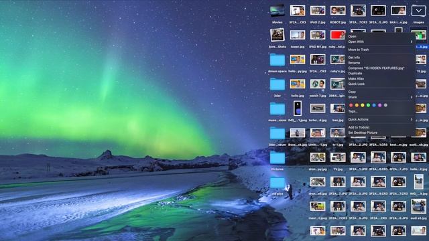Expand the Quick Actions submenu
This screenshot has width=429, height=241.
pyautogui.click(x=381, y=119)
